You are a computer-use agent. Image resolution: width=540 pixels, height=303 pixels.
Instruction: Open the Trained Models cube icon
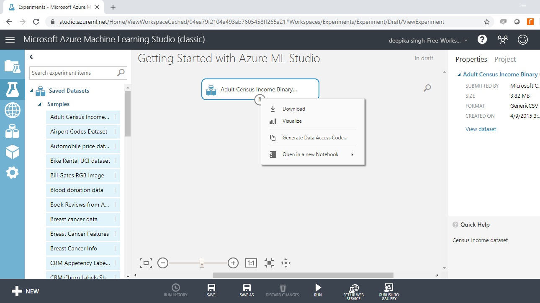click(x=12, y=152)
